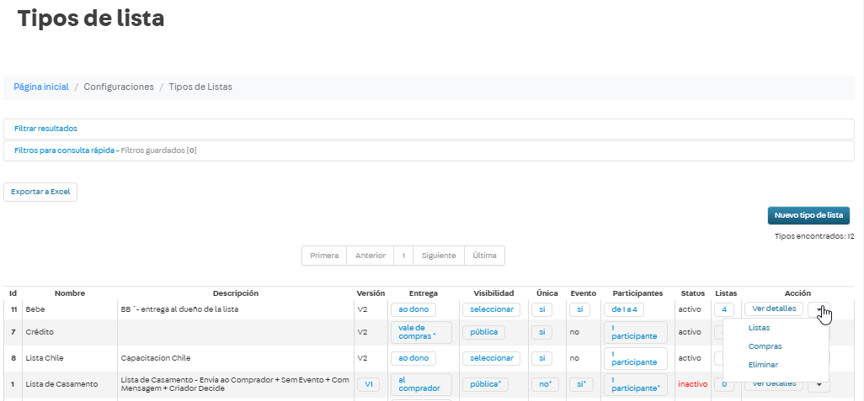Expand Filtros para consulta rápida section
This screenshot has height=401, width=864.
[64, 150]
